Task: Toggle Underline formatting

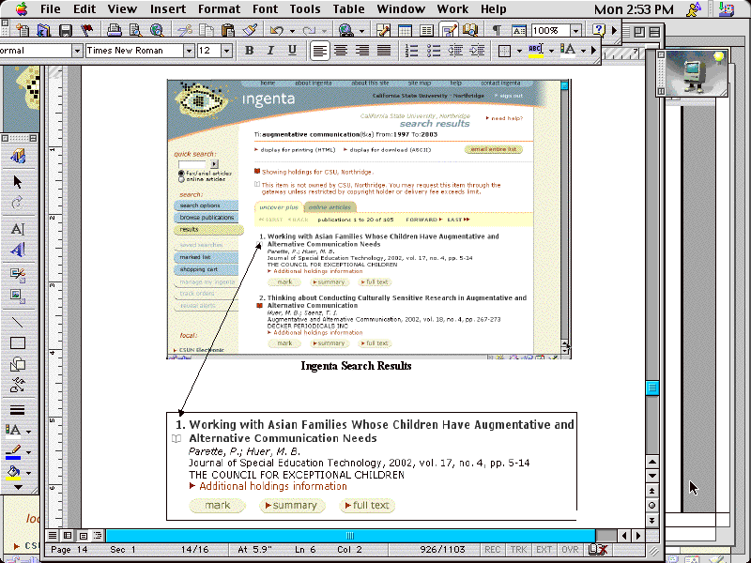Action: pyautogui.click(x=292, y=51)
